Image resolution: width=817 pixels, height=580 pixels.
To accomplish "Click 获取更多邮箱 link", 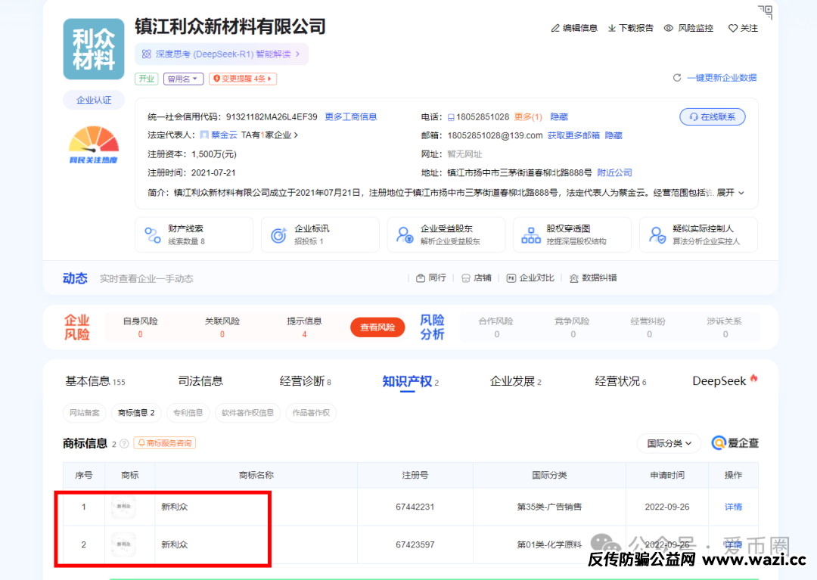I will pyautogui.click(x=573, y=135).
